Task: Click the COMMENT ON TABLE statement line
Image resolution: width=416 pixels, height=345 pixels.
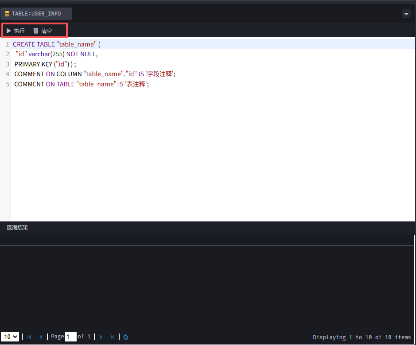Action: click(82, 84)
